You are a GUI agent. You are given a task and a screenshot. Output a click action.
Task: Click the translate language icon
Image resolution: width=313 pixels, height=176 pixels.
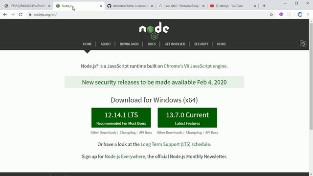303,44
